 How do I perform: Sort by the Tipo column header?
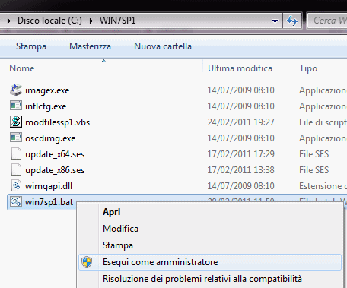308,68
